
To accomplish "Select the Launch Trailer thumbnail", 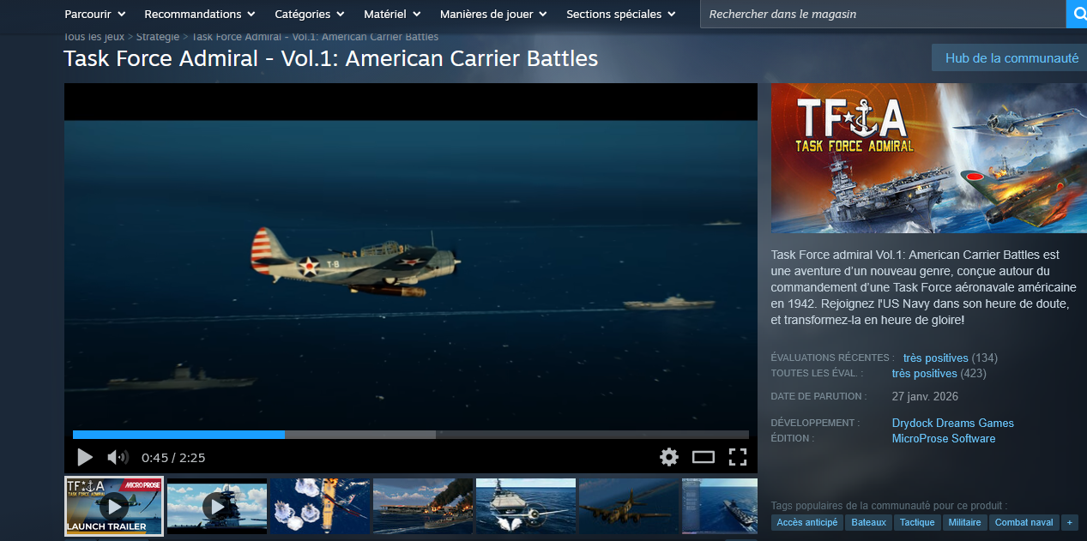I will pos(114,507).
